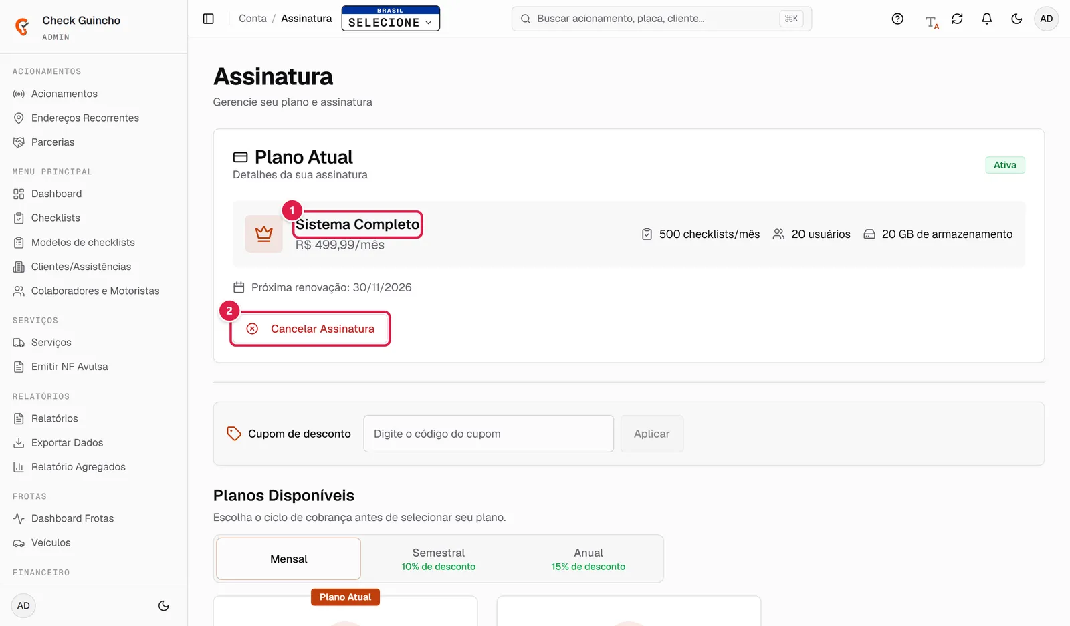Open the notifications bell
This screenshot has height=626, width=1070.
tap(986, 19)
